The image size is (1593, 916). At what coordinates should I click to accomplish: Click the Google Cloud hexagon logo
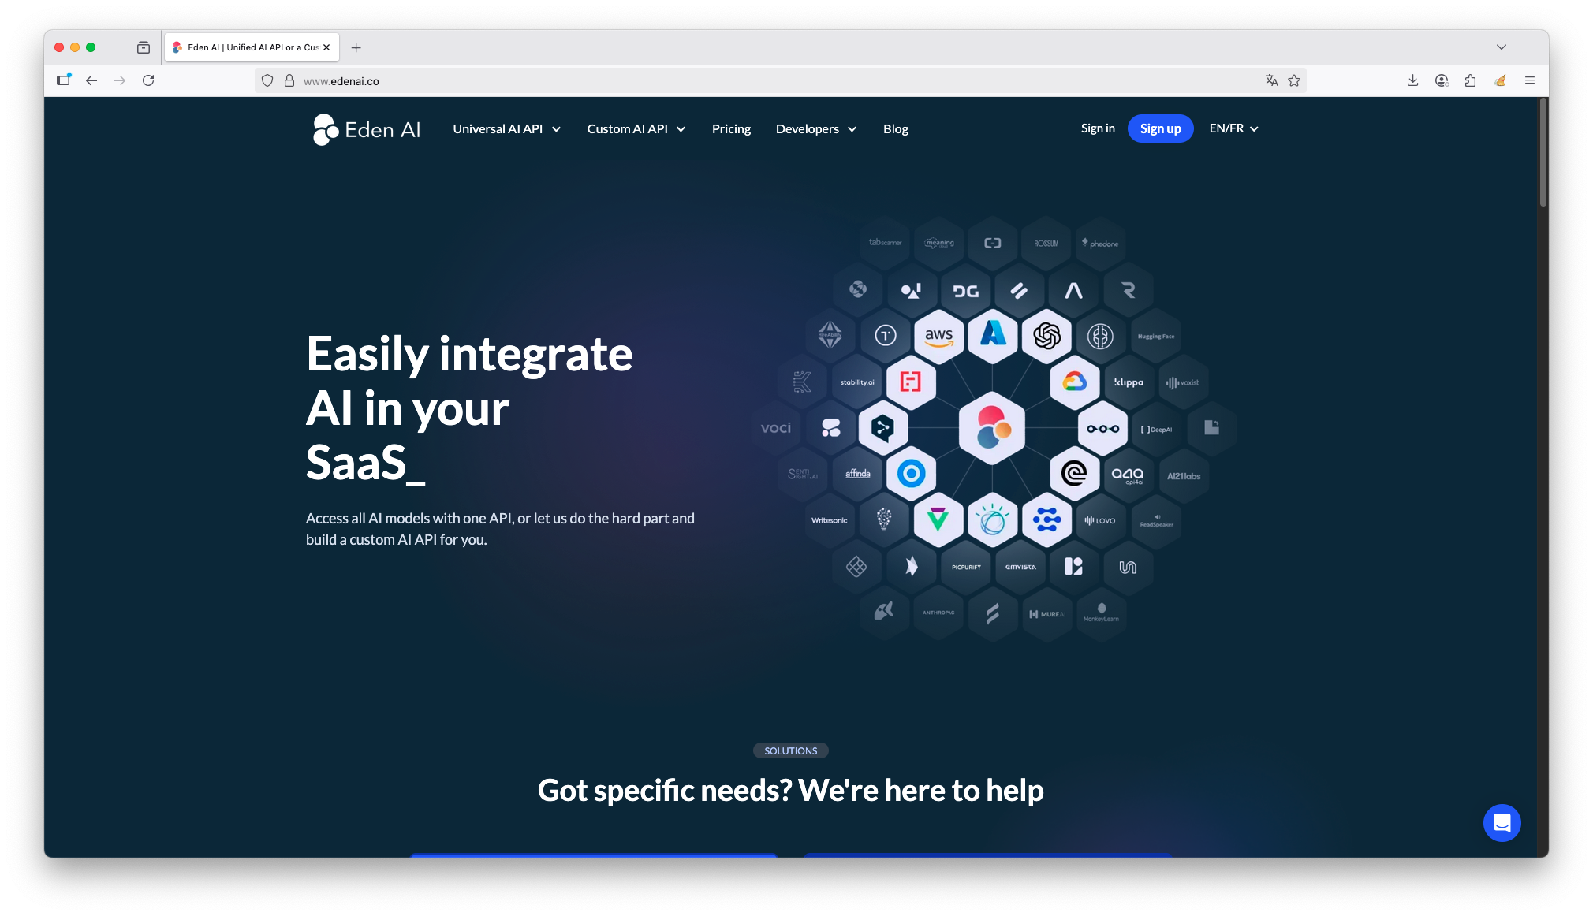point(1074,382)
